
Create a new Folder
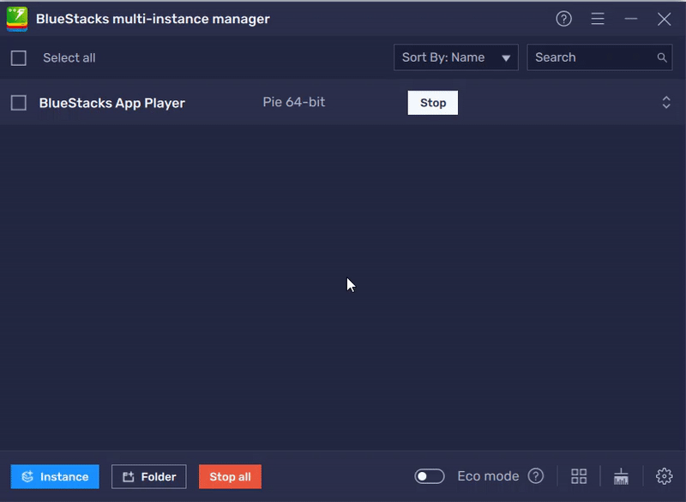click(148, 476)
